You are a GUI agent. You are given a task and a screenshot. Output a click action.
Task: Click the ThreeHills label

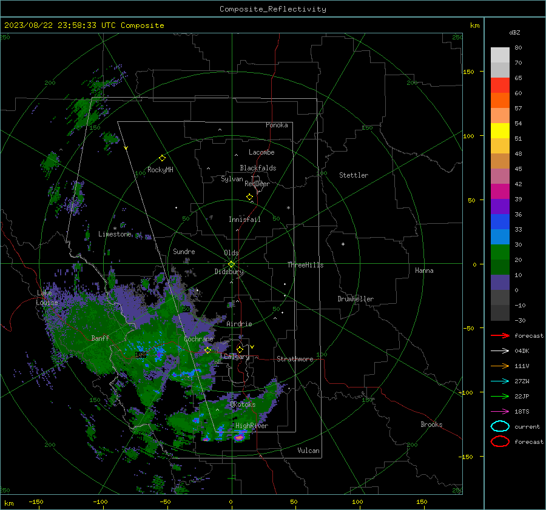coord(305,265)
